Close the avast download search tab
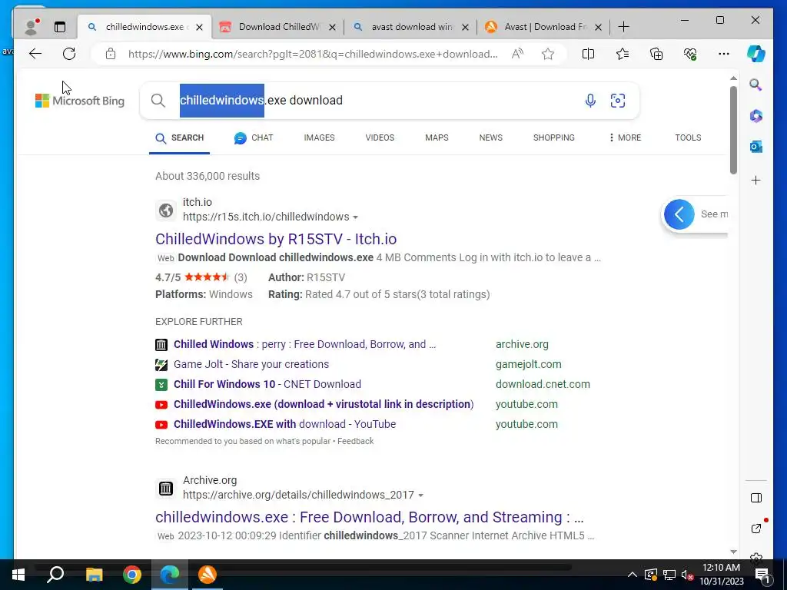Viewport: 787px width, 590px height. (x=465, y=27)
